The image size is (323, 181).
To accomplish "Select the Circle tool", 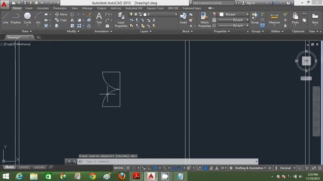I will [x=27, y=18].
